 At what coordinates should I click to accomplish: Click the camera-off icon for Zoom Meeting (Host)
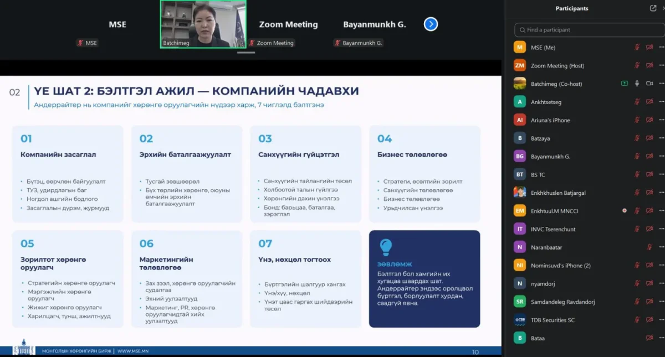[649, 66]
